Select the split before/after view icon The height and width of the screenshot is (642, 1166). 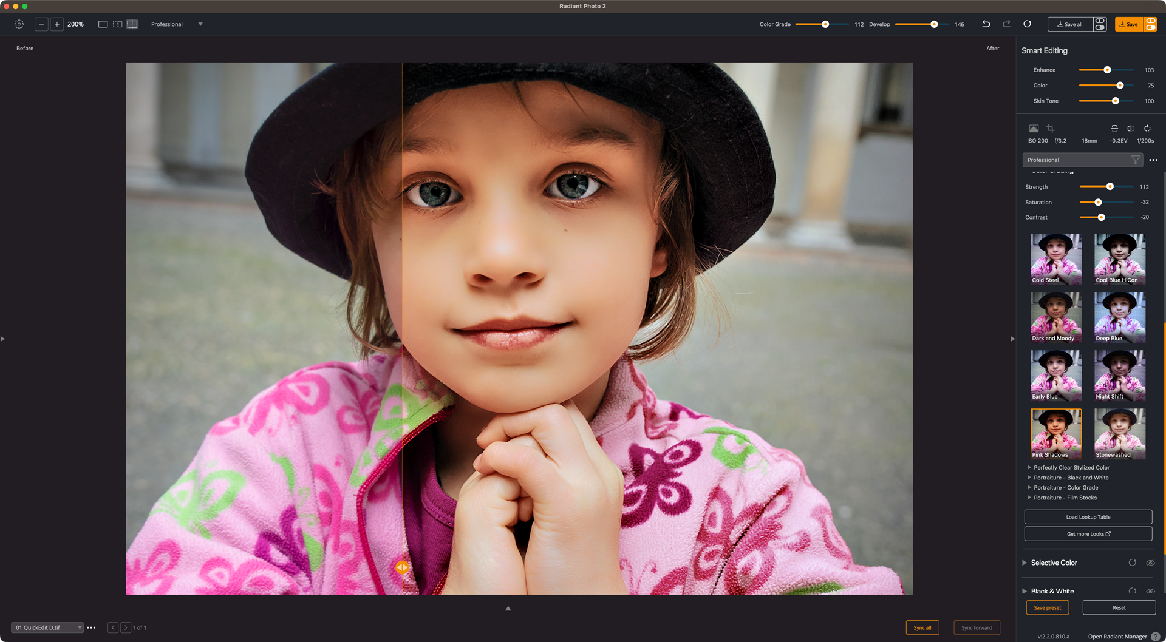click(132, 24)
